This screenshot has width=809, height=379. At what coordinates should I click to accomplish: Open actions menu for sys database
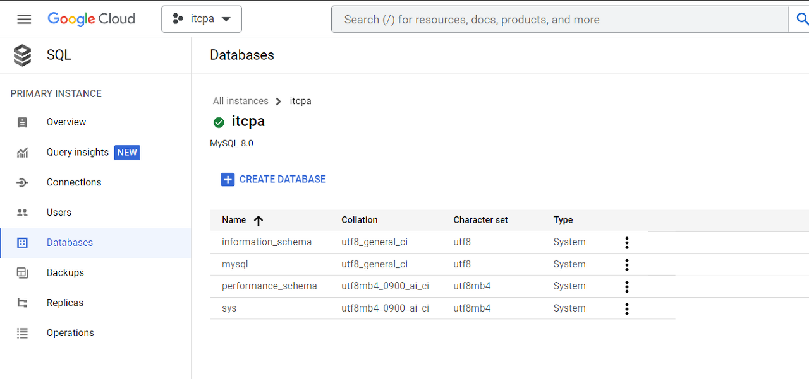point(627,309)
